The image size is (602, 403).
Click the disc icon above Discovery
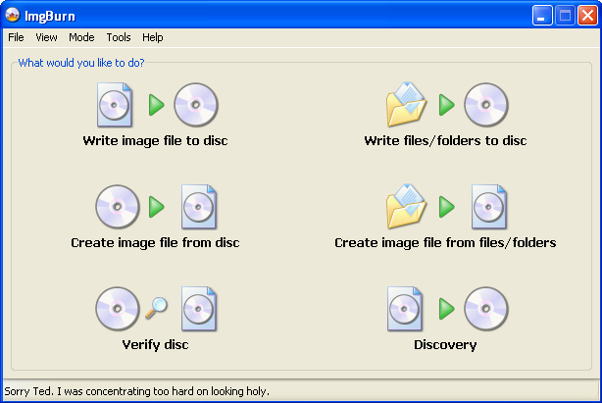(x=486, y=309)
